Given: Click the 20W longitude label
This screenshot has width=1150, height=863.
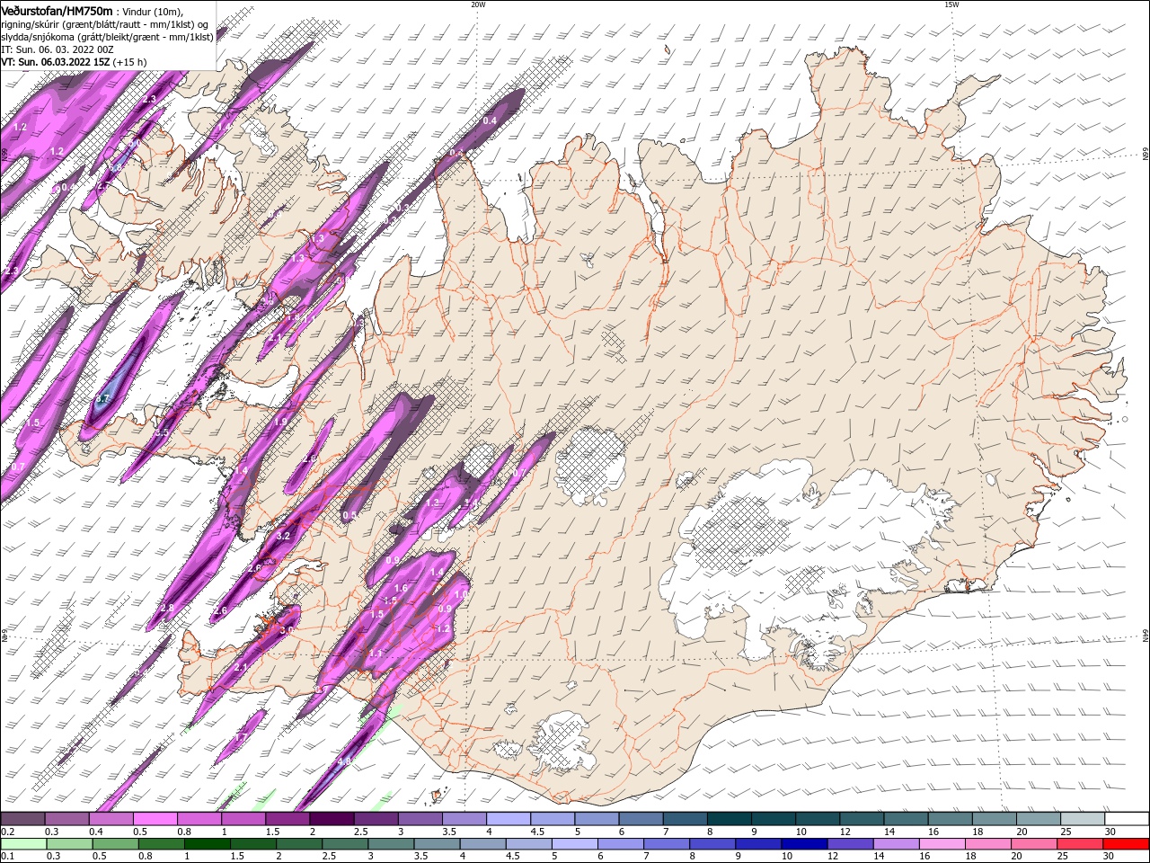Looking at the screenshot, I should [x=478, y=4].
